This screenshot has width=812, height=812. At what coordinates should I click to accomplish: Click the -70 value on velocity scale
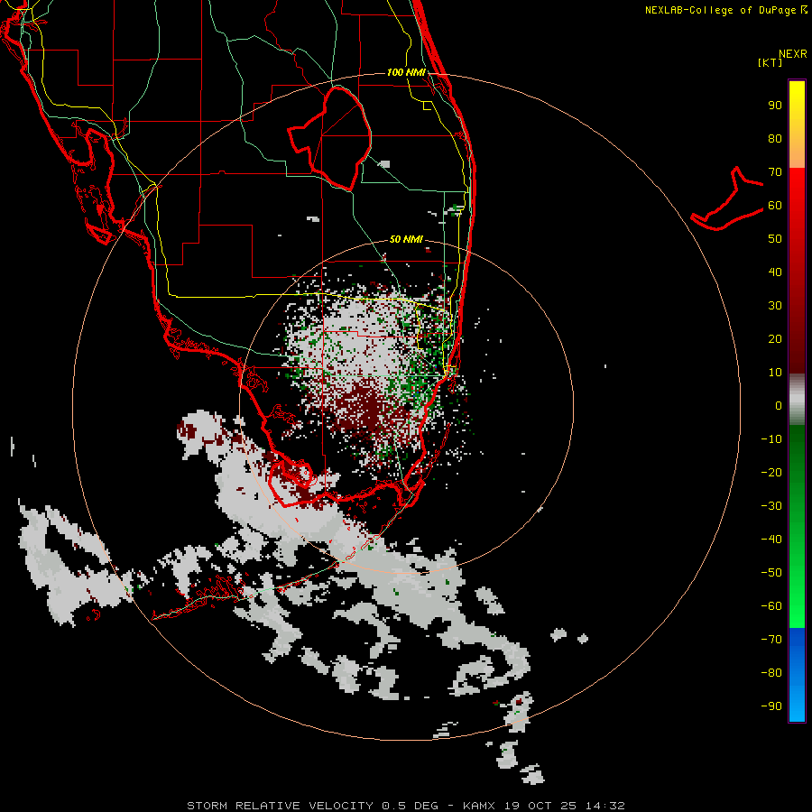pyautogui.click(x=771, y=640)
